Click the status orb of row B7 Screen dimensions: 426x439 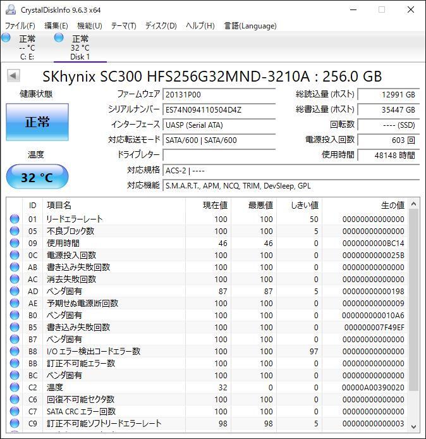coord(15,339)
